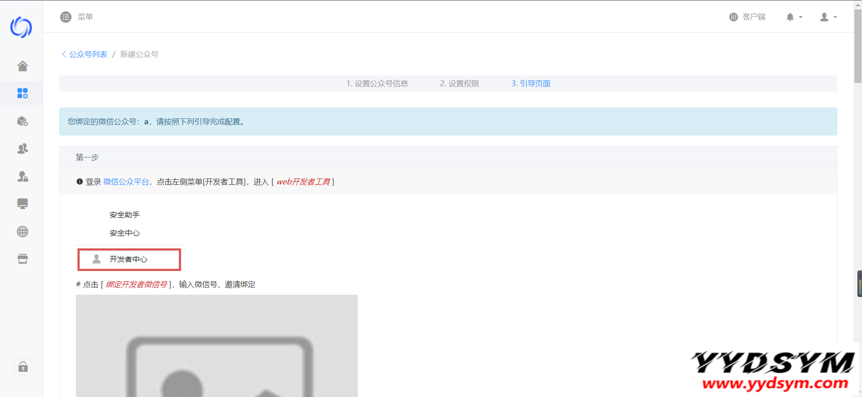Select the user with lock sidebar icon
The height and width of the screenshot is (397, 862).
pos(22,176)
